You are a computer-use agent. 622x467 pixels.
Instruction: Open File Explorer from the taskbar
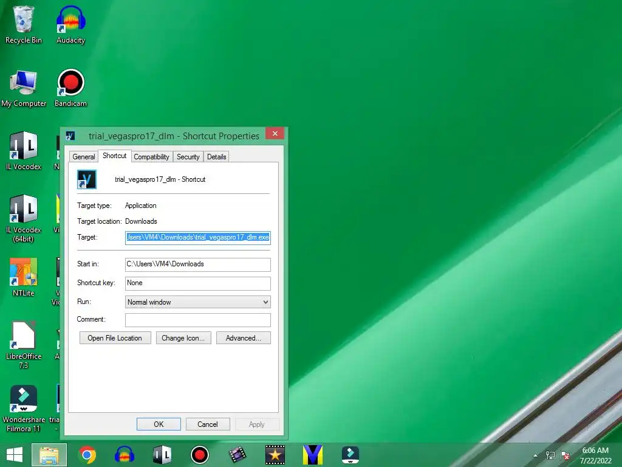[x=49, y=455]
